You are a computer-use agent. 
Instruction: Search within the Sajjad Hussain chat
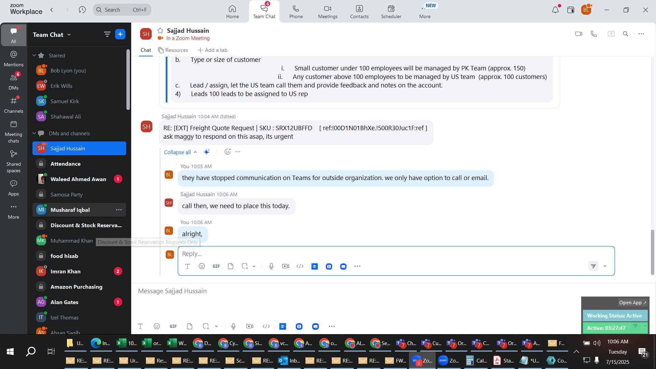626,34
